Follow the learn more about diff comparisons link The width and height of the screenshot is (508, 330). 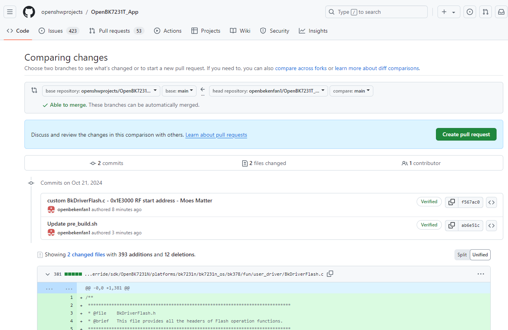(x=377, y=68)
